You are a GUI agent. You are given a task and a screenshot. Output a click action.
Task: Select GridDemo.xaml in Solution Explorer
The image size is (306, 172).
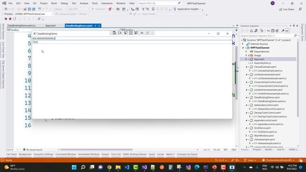coord(262,128)
